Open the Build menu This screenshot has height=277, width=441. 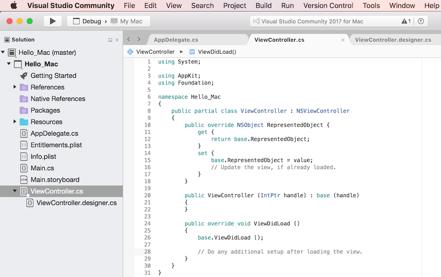tap(263, 6)
